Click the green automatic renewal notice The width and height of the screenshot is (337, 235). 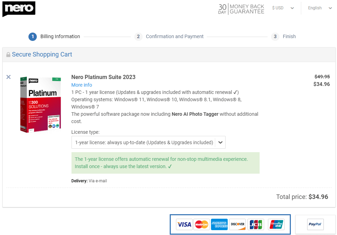pos(166,163)
